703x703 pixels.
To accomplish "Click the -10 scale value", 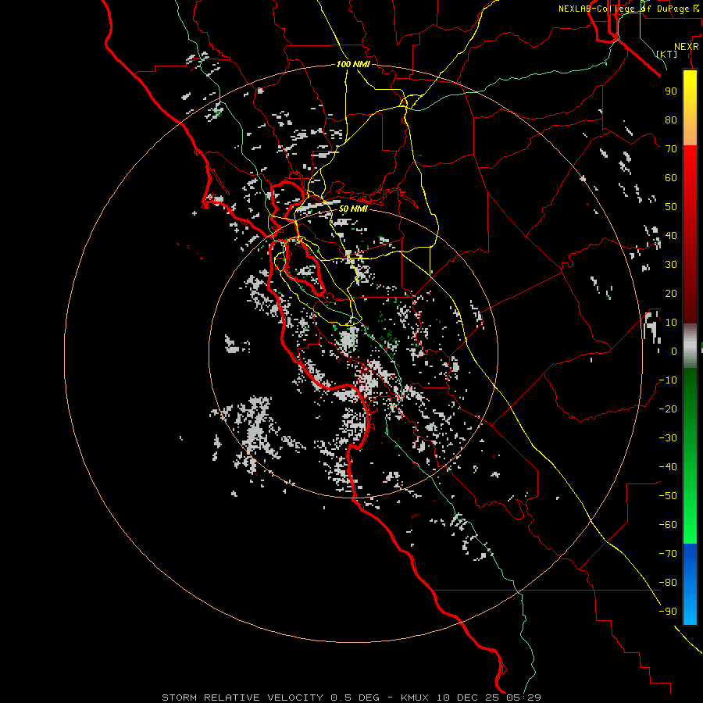I will point(668,380).
